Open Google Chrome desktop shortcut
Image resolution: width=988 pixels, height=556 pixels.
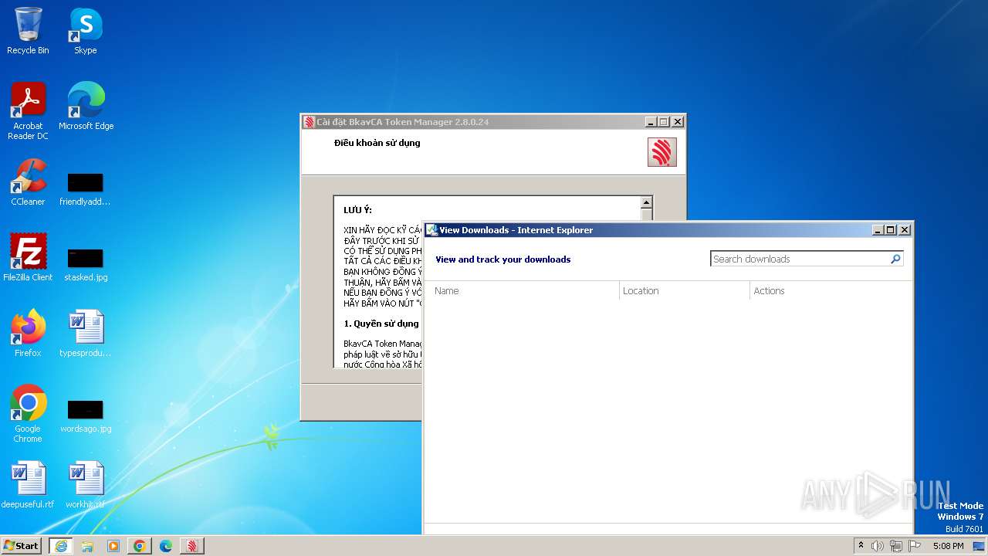click(28, 414)
